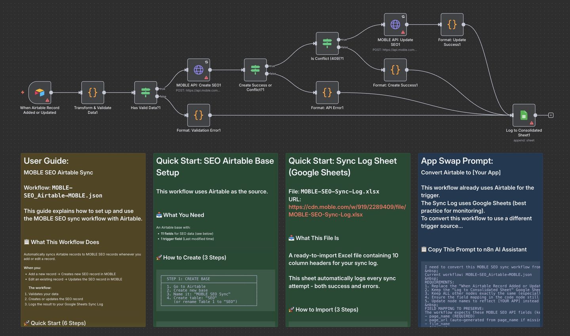Select the MOBLE API: Create SEO1 node
570x336 pixels.
[x=198, y=70]
